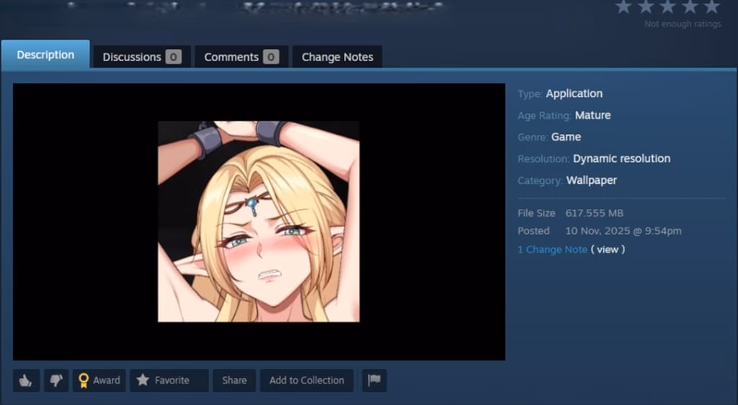Click the Dynamic resolution value
Screen dimensions: 738x405
(621, 159)
